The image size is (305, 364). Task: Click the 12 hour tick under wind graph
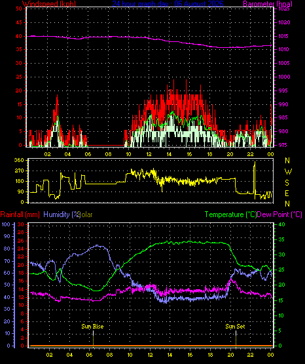point(149,154)
